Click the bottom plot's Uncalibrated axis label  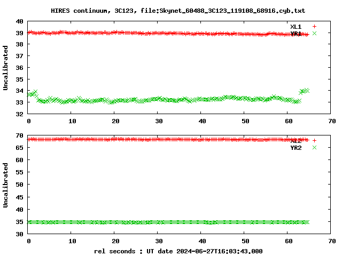[x=6, y=185]
